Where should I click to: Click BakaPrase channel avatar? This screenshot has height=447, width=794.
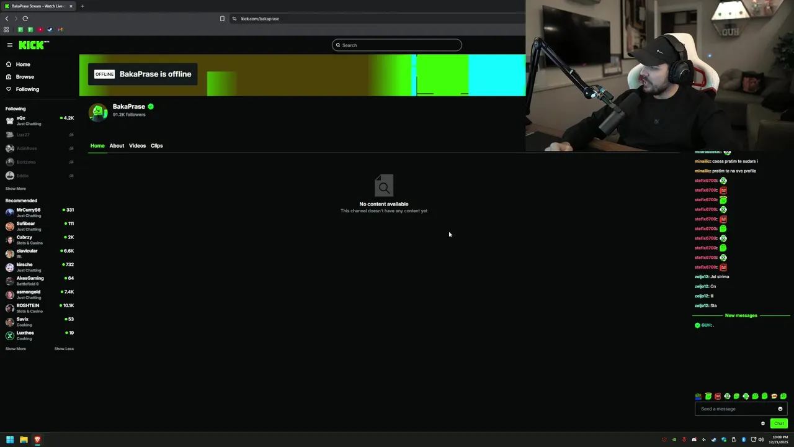98,112
